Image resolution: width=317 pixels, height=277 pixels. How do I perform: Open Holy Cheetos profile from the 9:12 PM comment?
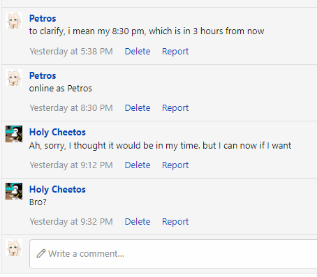pos(57,132)
